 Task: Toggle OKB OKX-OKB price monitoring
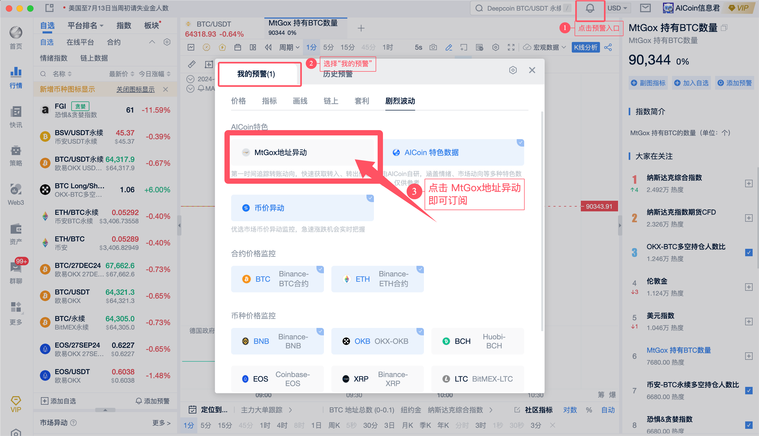pos(377,341)
